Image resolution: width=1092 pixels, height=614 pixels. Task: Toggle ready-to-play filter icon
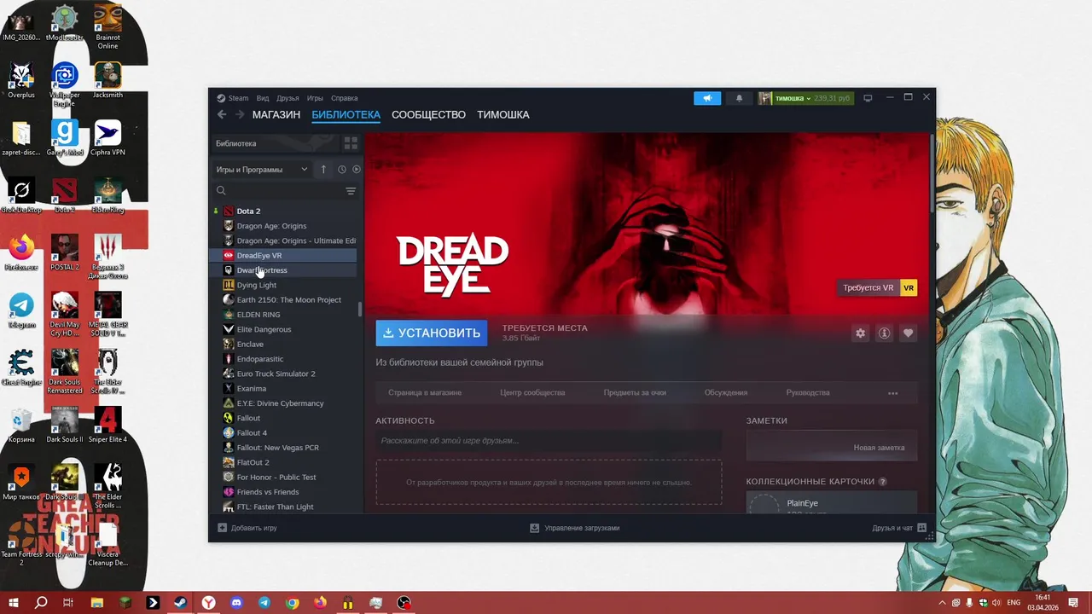[x=357, y=170]
